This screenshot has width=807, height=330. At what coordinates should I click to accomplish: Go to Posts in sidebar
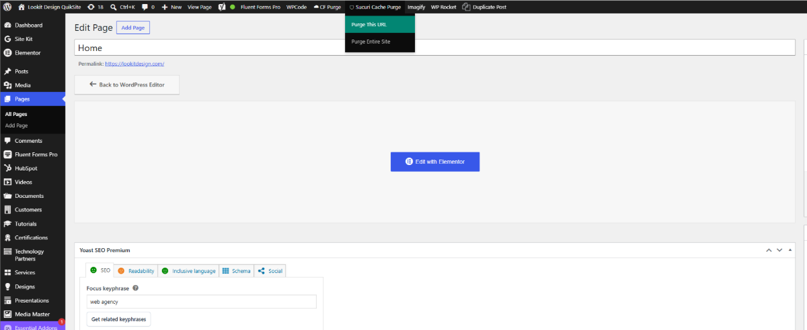tap(32, 71)
